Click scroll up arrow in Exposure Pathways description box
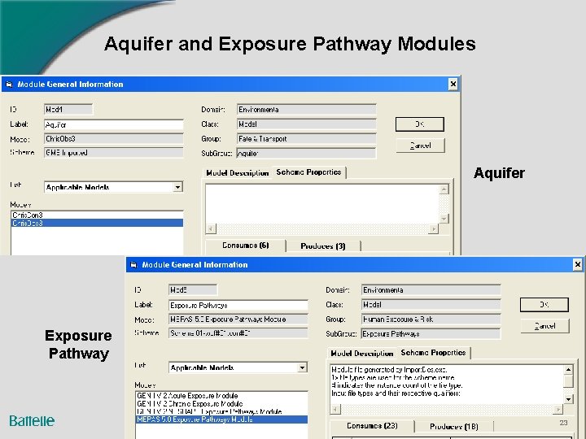This screenshot has height=439, width=586. coord(568,370)
